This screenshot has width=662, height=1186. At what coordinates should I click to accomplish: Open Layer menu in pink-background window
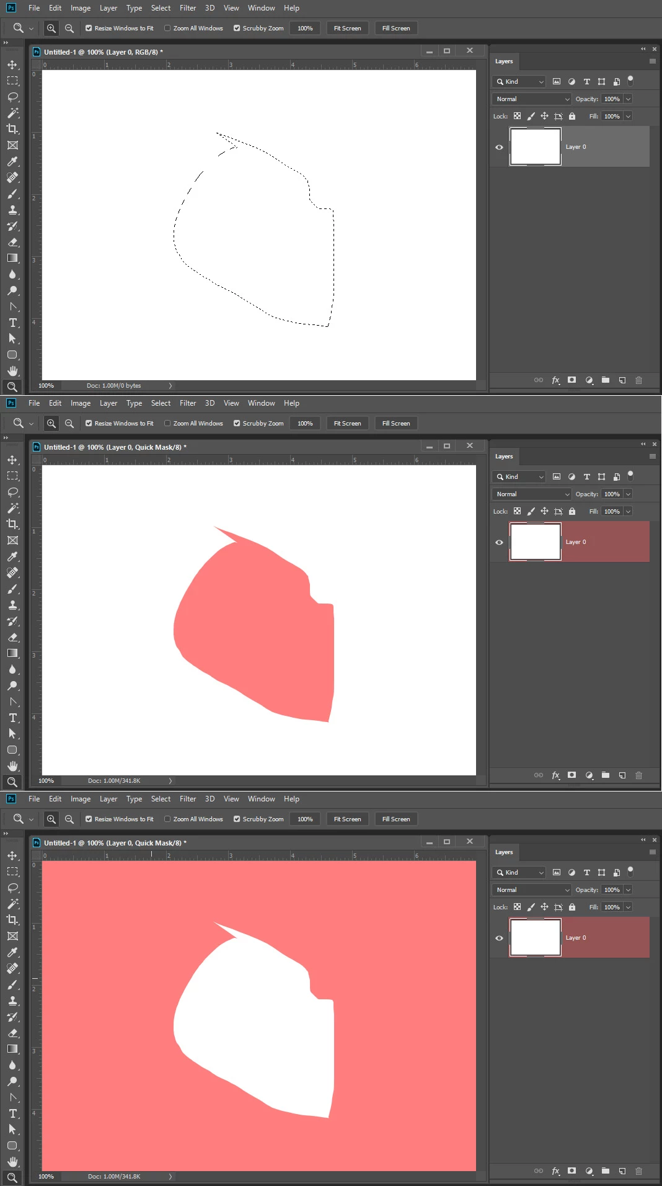(x=108, y=799)
